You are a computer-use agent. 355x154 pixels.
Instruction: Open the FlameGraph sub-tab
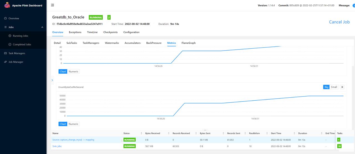tap(189, 43)
